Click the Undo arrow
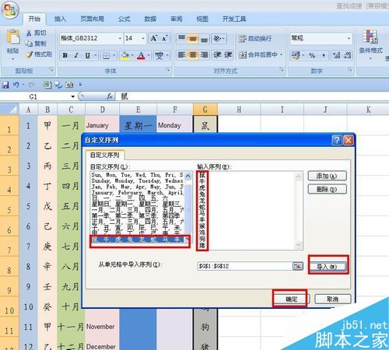The image size is (389, 350). (16, 85)
